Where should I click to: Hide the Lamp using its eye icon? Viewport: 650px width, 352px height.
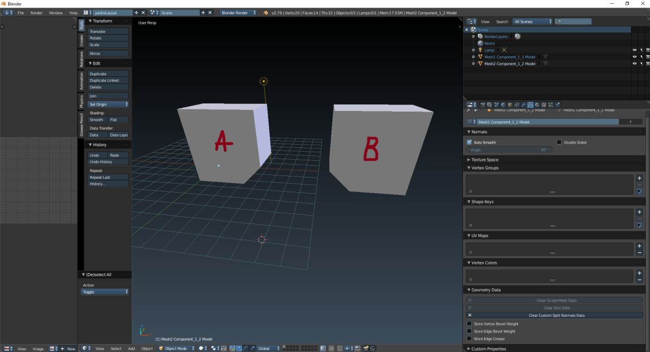click(634, 50)
